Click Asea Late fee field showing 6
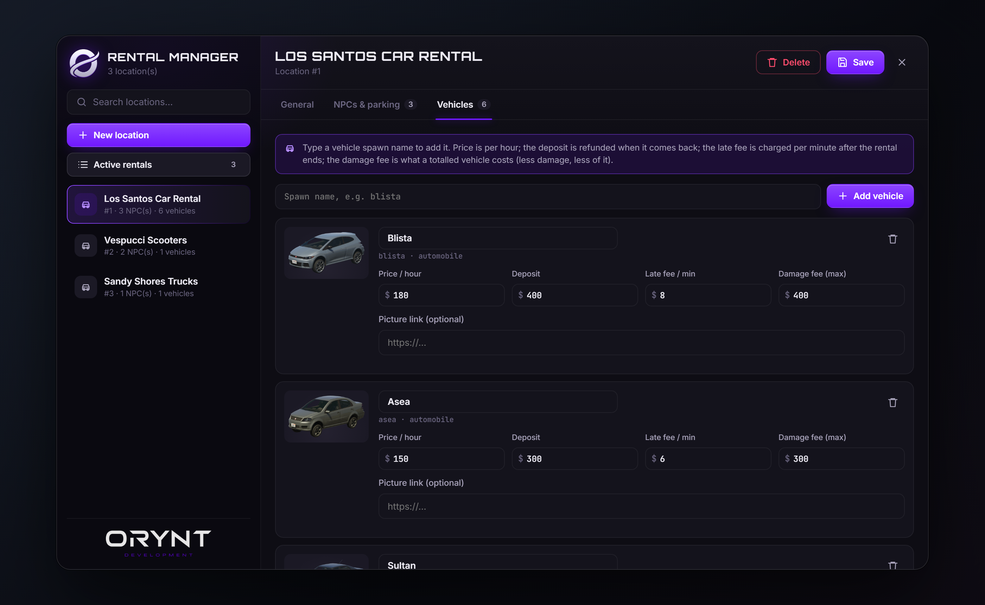The width and height of the screenshot is (985, 605). [708, 459]
